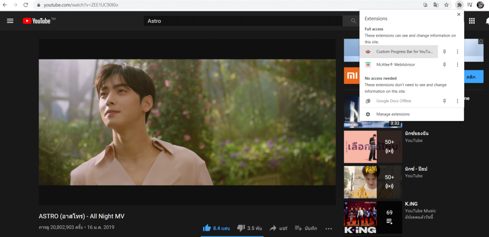This screenshot has width=489, height=237.
Task: Click the orange Mi ad logo
Action: click(351, 76)
